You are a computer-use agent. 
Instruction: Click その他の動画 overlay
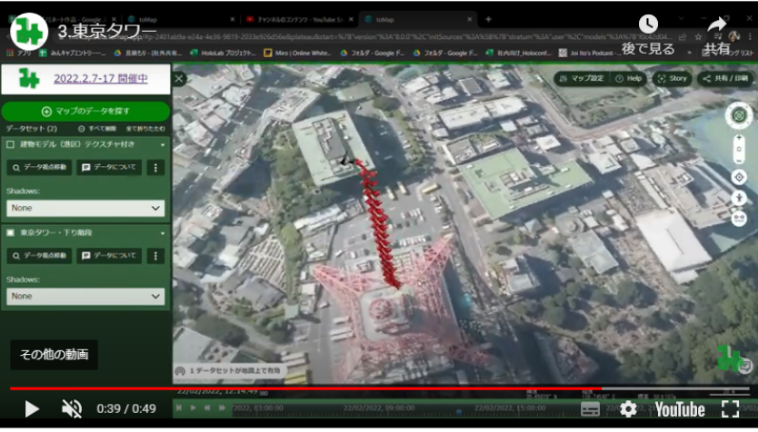(x=55, y=355)
